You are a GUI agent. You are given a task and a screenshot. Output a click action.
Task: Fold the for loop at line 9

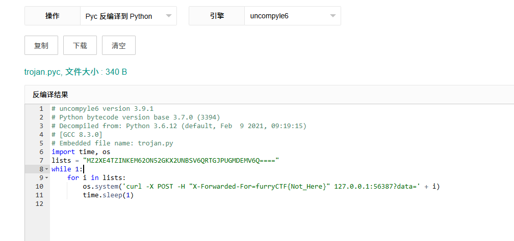point(47,177)
